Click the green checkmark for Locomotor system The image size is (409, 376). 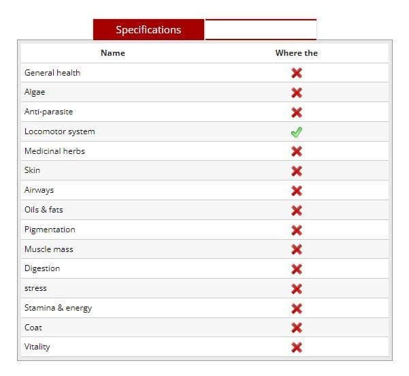(x=297, y=132)
